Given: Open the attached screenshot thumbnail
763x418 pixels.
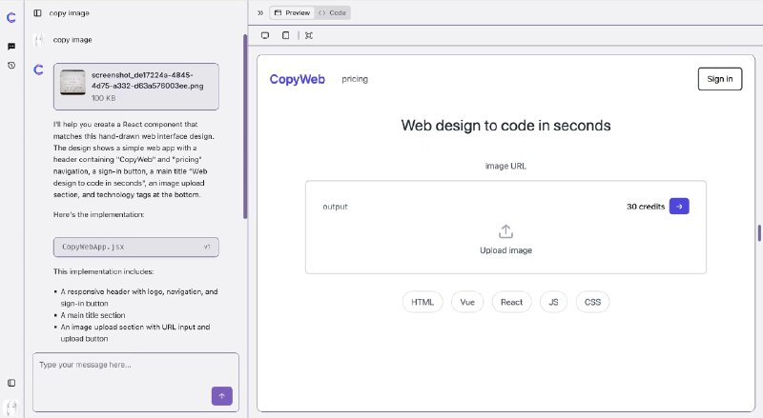Looking at the screenshot, I should (72, 82).
